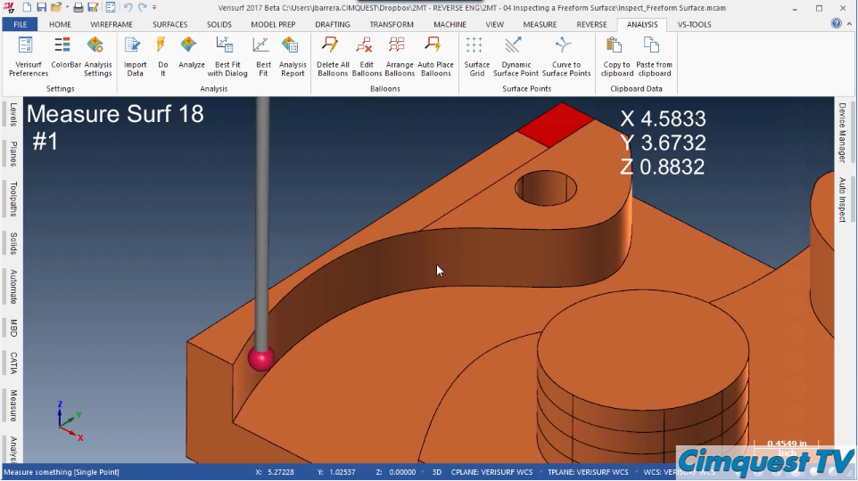Viewport: 858px width, 481px height.
Task: Run the Best Fit tool
Action: (263, 56)
